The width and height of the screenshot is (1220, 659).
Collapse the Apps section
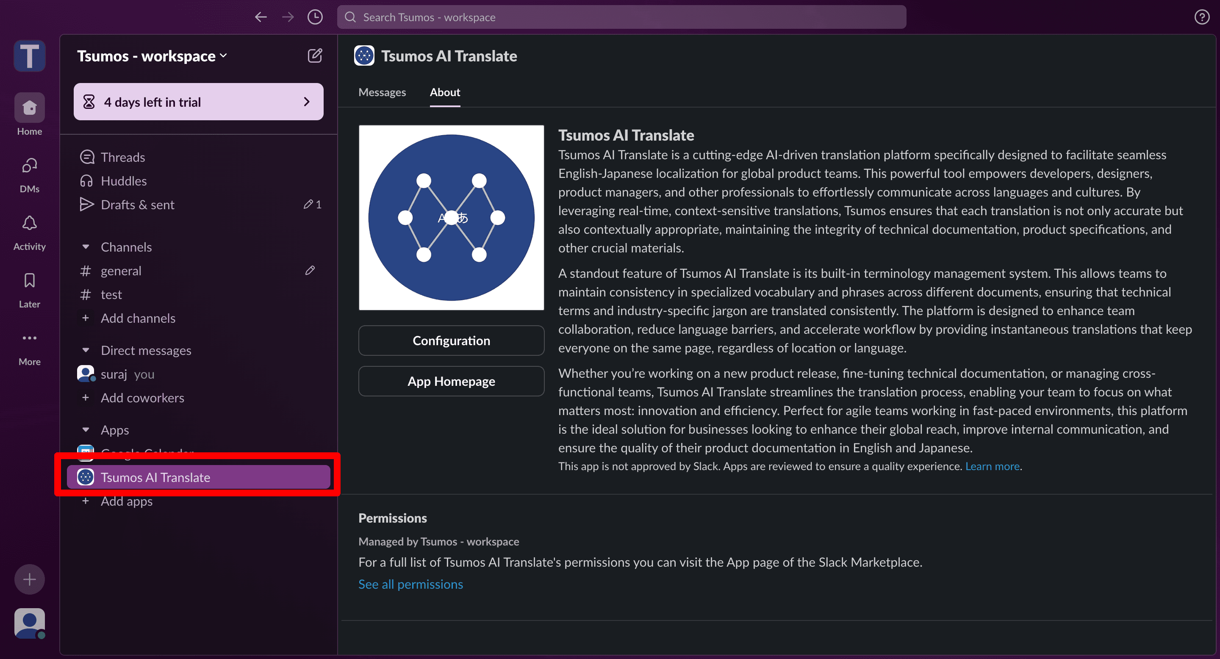point(86,430)
